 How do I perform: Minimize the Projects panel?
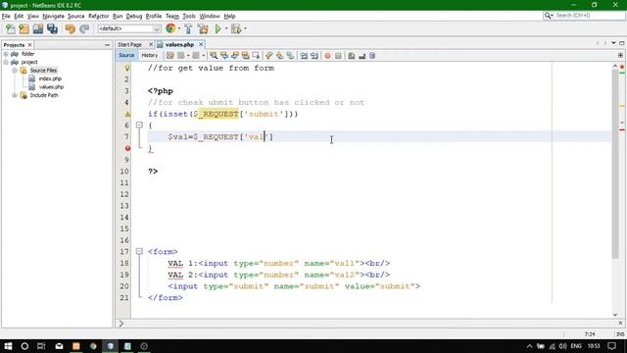(107, 45)
